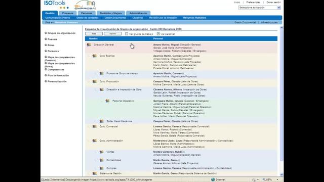Click the group icon beside Dpto. Técnico

95,56
